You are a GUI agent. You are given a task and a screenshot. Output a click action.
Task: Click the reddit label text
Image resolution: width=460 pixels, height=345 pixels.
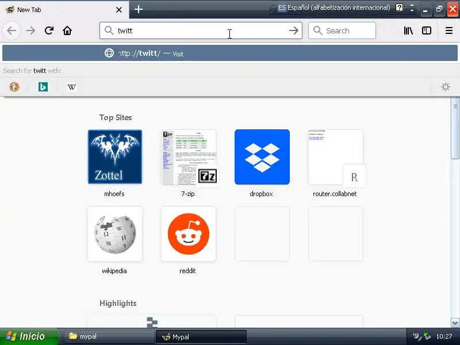click(x=187, y=271)
